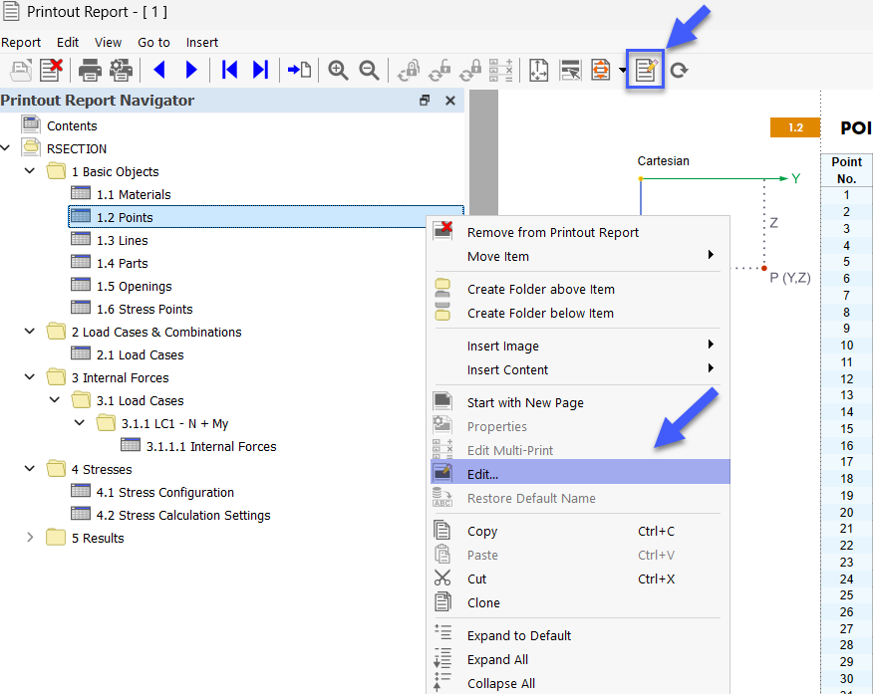873x694 pixels.
Task: Open the Report menu
Action: (x=21, y=42)
